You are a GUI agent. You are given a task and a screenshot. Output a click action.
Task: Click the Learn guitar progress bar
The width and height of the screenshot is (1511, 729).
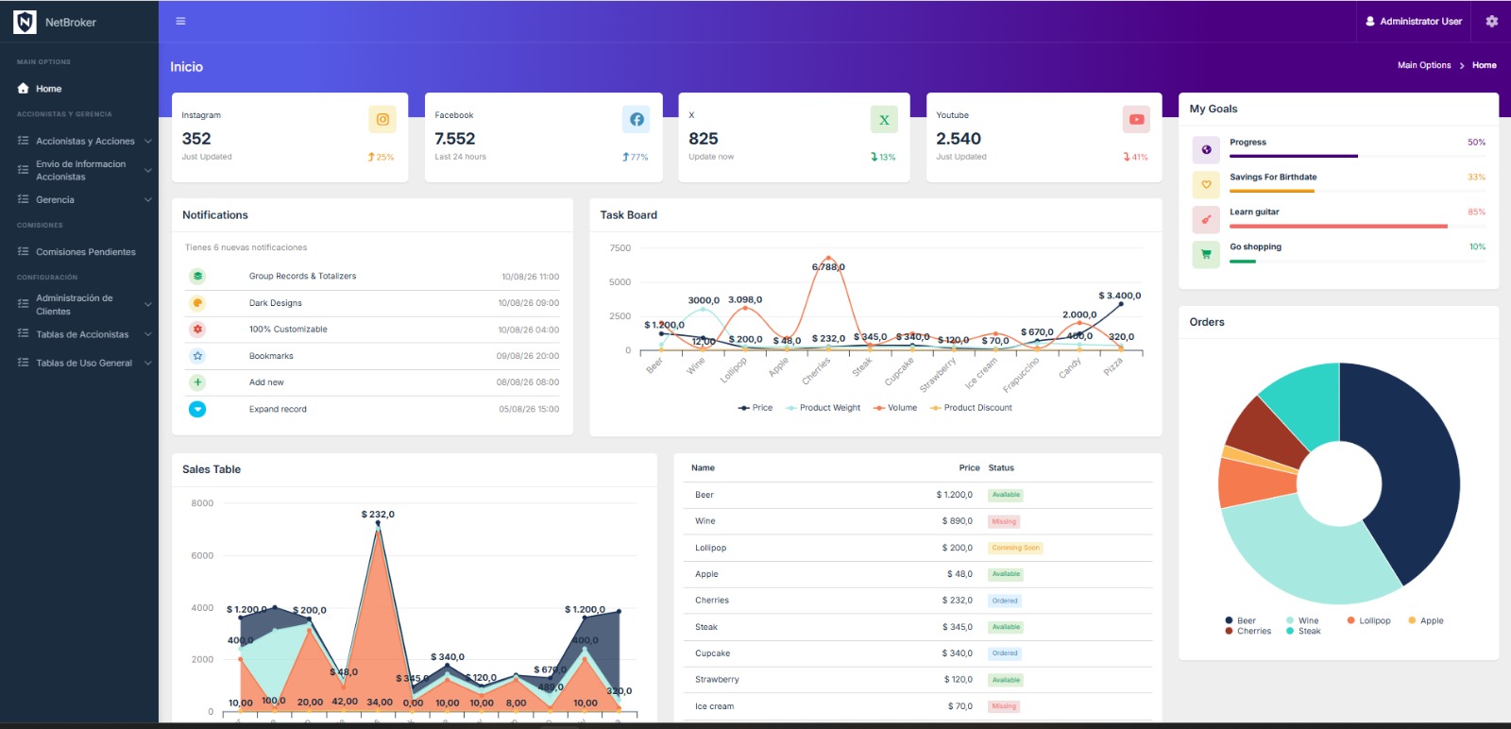(x=1357, y=227)
